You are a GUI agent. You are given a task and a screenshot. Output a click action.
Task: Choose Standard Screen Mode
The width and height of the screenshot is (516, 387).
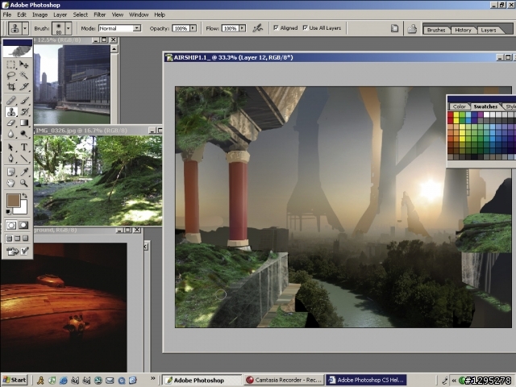coord(9,239)
